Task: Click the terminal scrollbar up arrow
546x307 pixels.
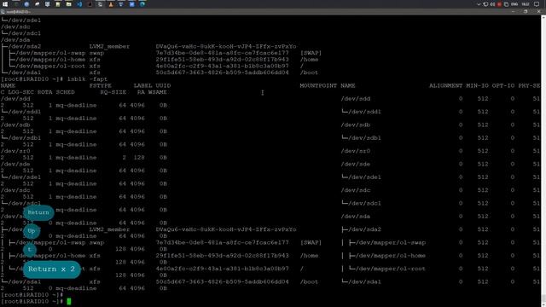Action: 543,17
